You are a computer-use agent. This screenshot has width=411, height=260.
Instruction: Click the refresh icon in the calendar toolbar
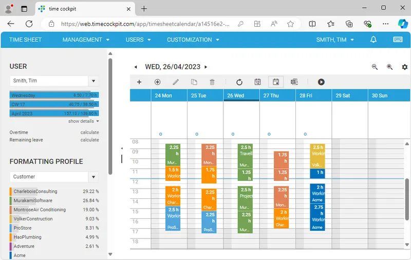[x=239, y=82]
